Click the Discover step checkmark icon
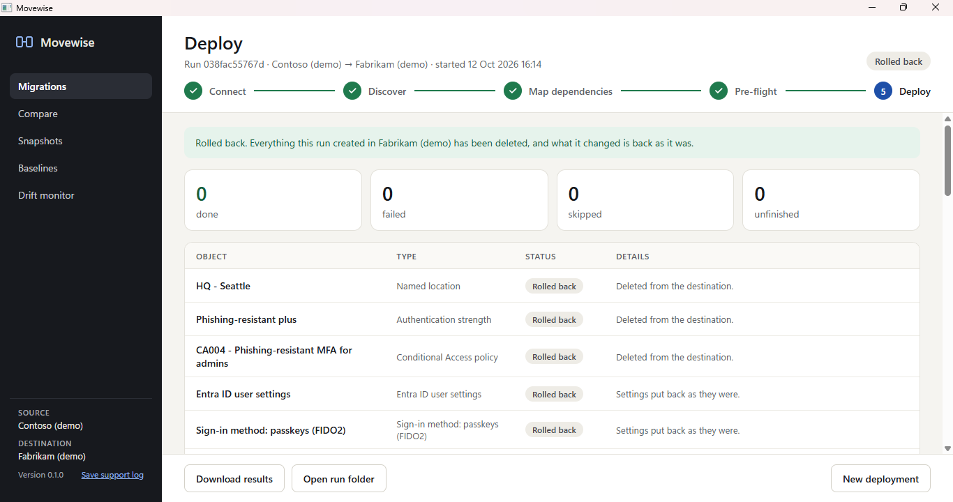953x502 pixels. (x=352, y=91)
